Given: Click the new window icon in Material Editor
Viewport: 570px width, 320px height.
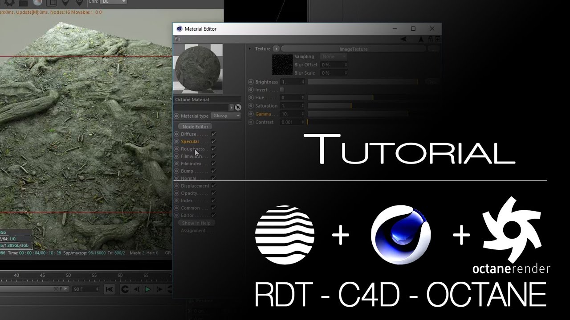Looking at the screenshot, I should (x=437, y=39).
